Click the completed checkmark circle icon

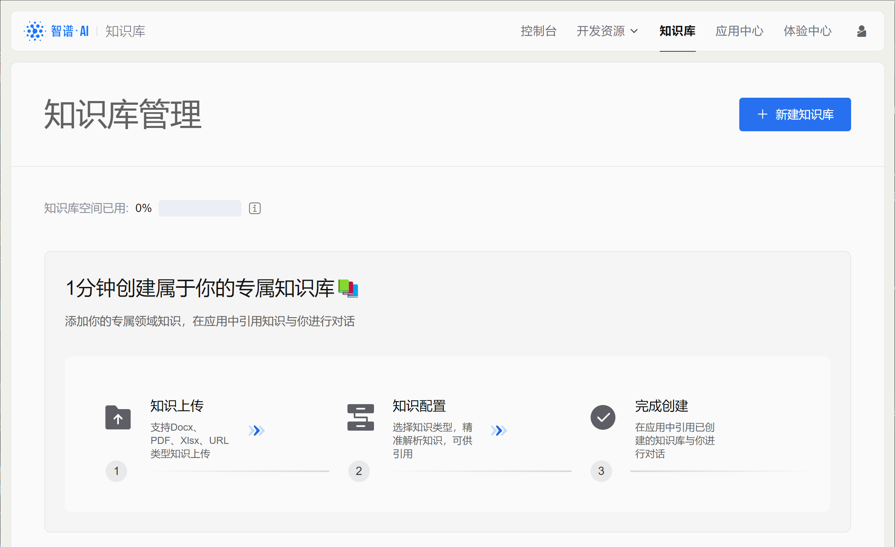tap(603, 417)
